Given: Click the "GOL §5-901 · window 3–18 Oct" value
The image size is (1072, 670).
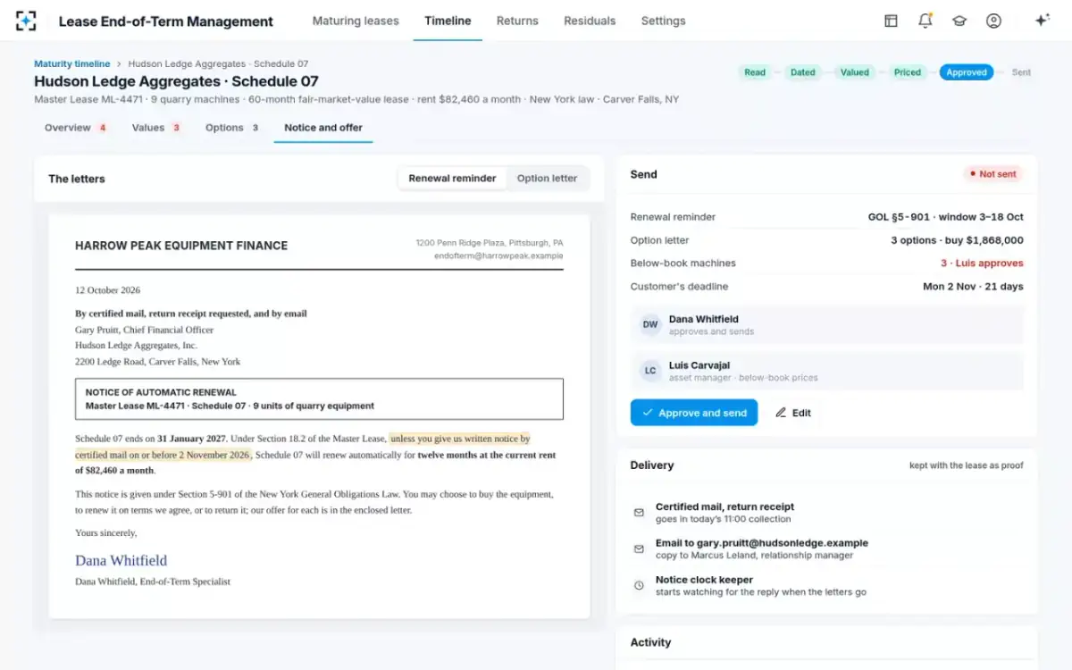Looking at the screenshot, I should [946, 217].
